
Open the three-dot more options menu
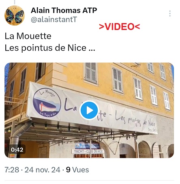pyautogui.click(x=170, y=13)
